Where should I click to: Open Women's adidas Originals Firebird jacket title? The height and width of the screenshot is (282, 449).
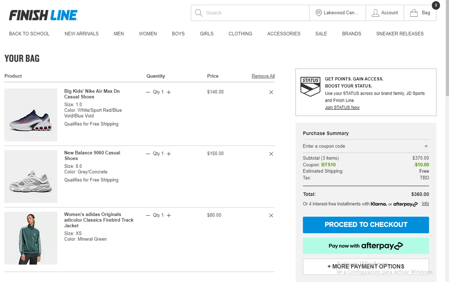click(x=99, y=220)
